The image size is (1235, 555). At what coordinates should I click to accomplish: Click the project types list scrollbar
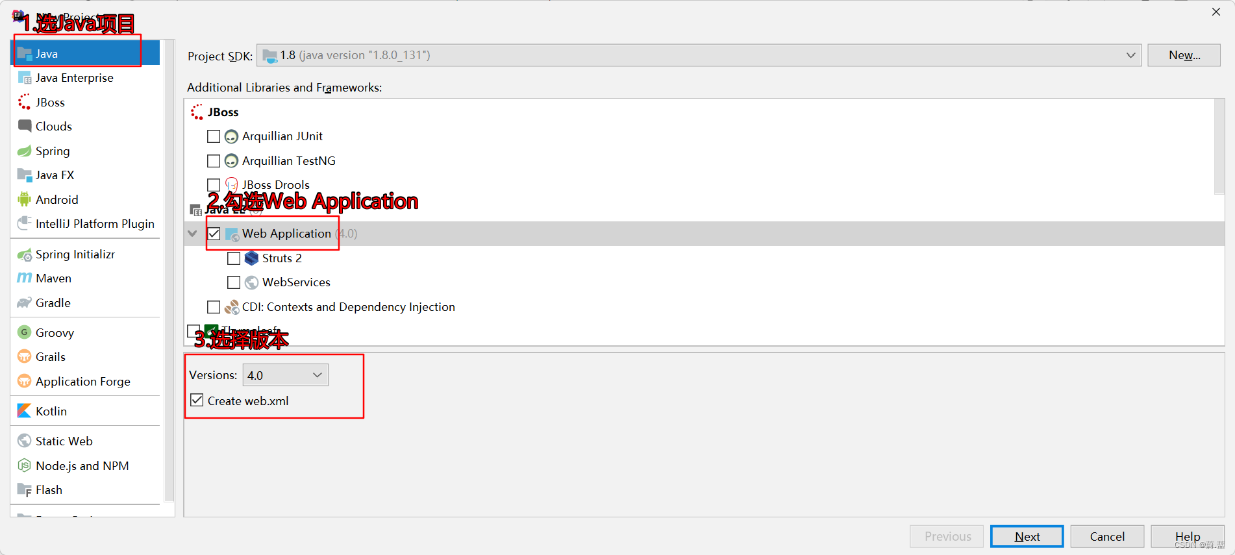[169, 270]
